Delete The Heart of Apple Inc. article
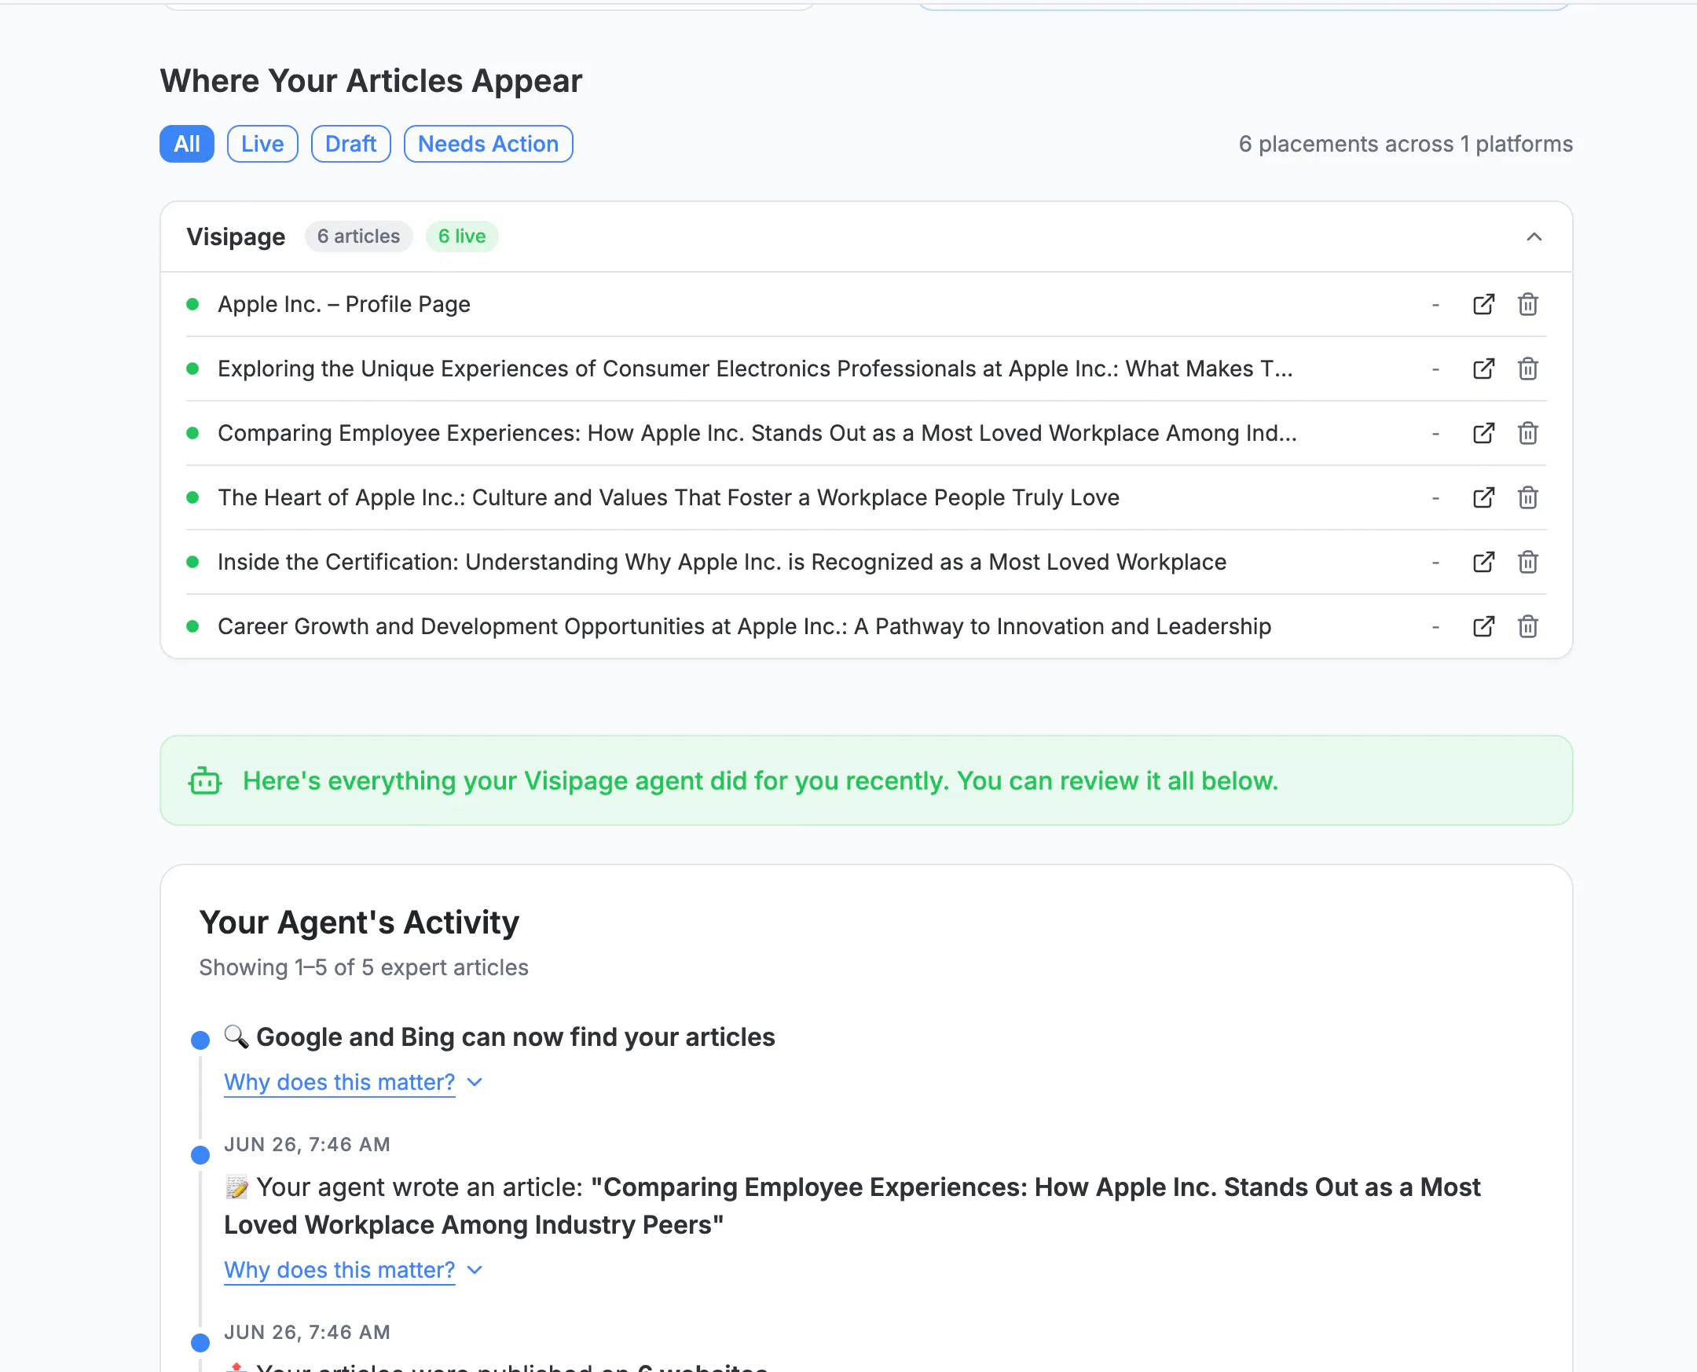The width and height of the screenshot is (1697, 1372). 1528,498
